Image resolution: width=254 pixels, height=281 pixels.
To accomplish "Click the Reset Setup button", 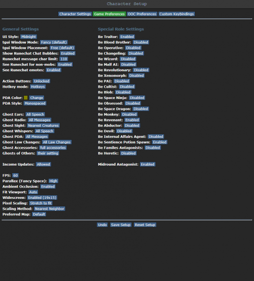I will (145, 225).
